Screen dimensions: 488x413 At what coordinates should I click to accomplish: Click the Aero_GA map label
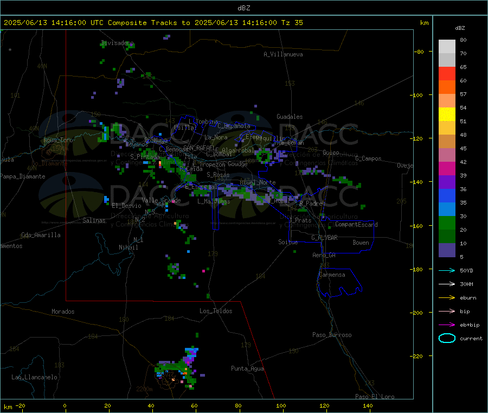[x=324, y=255]
